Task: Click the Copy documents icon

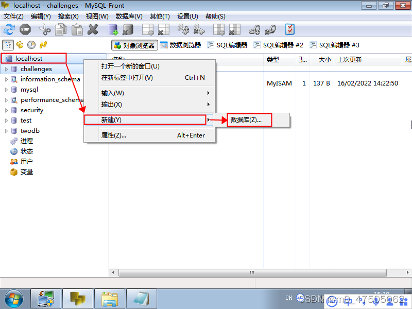Action: click(61, 29)
